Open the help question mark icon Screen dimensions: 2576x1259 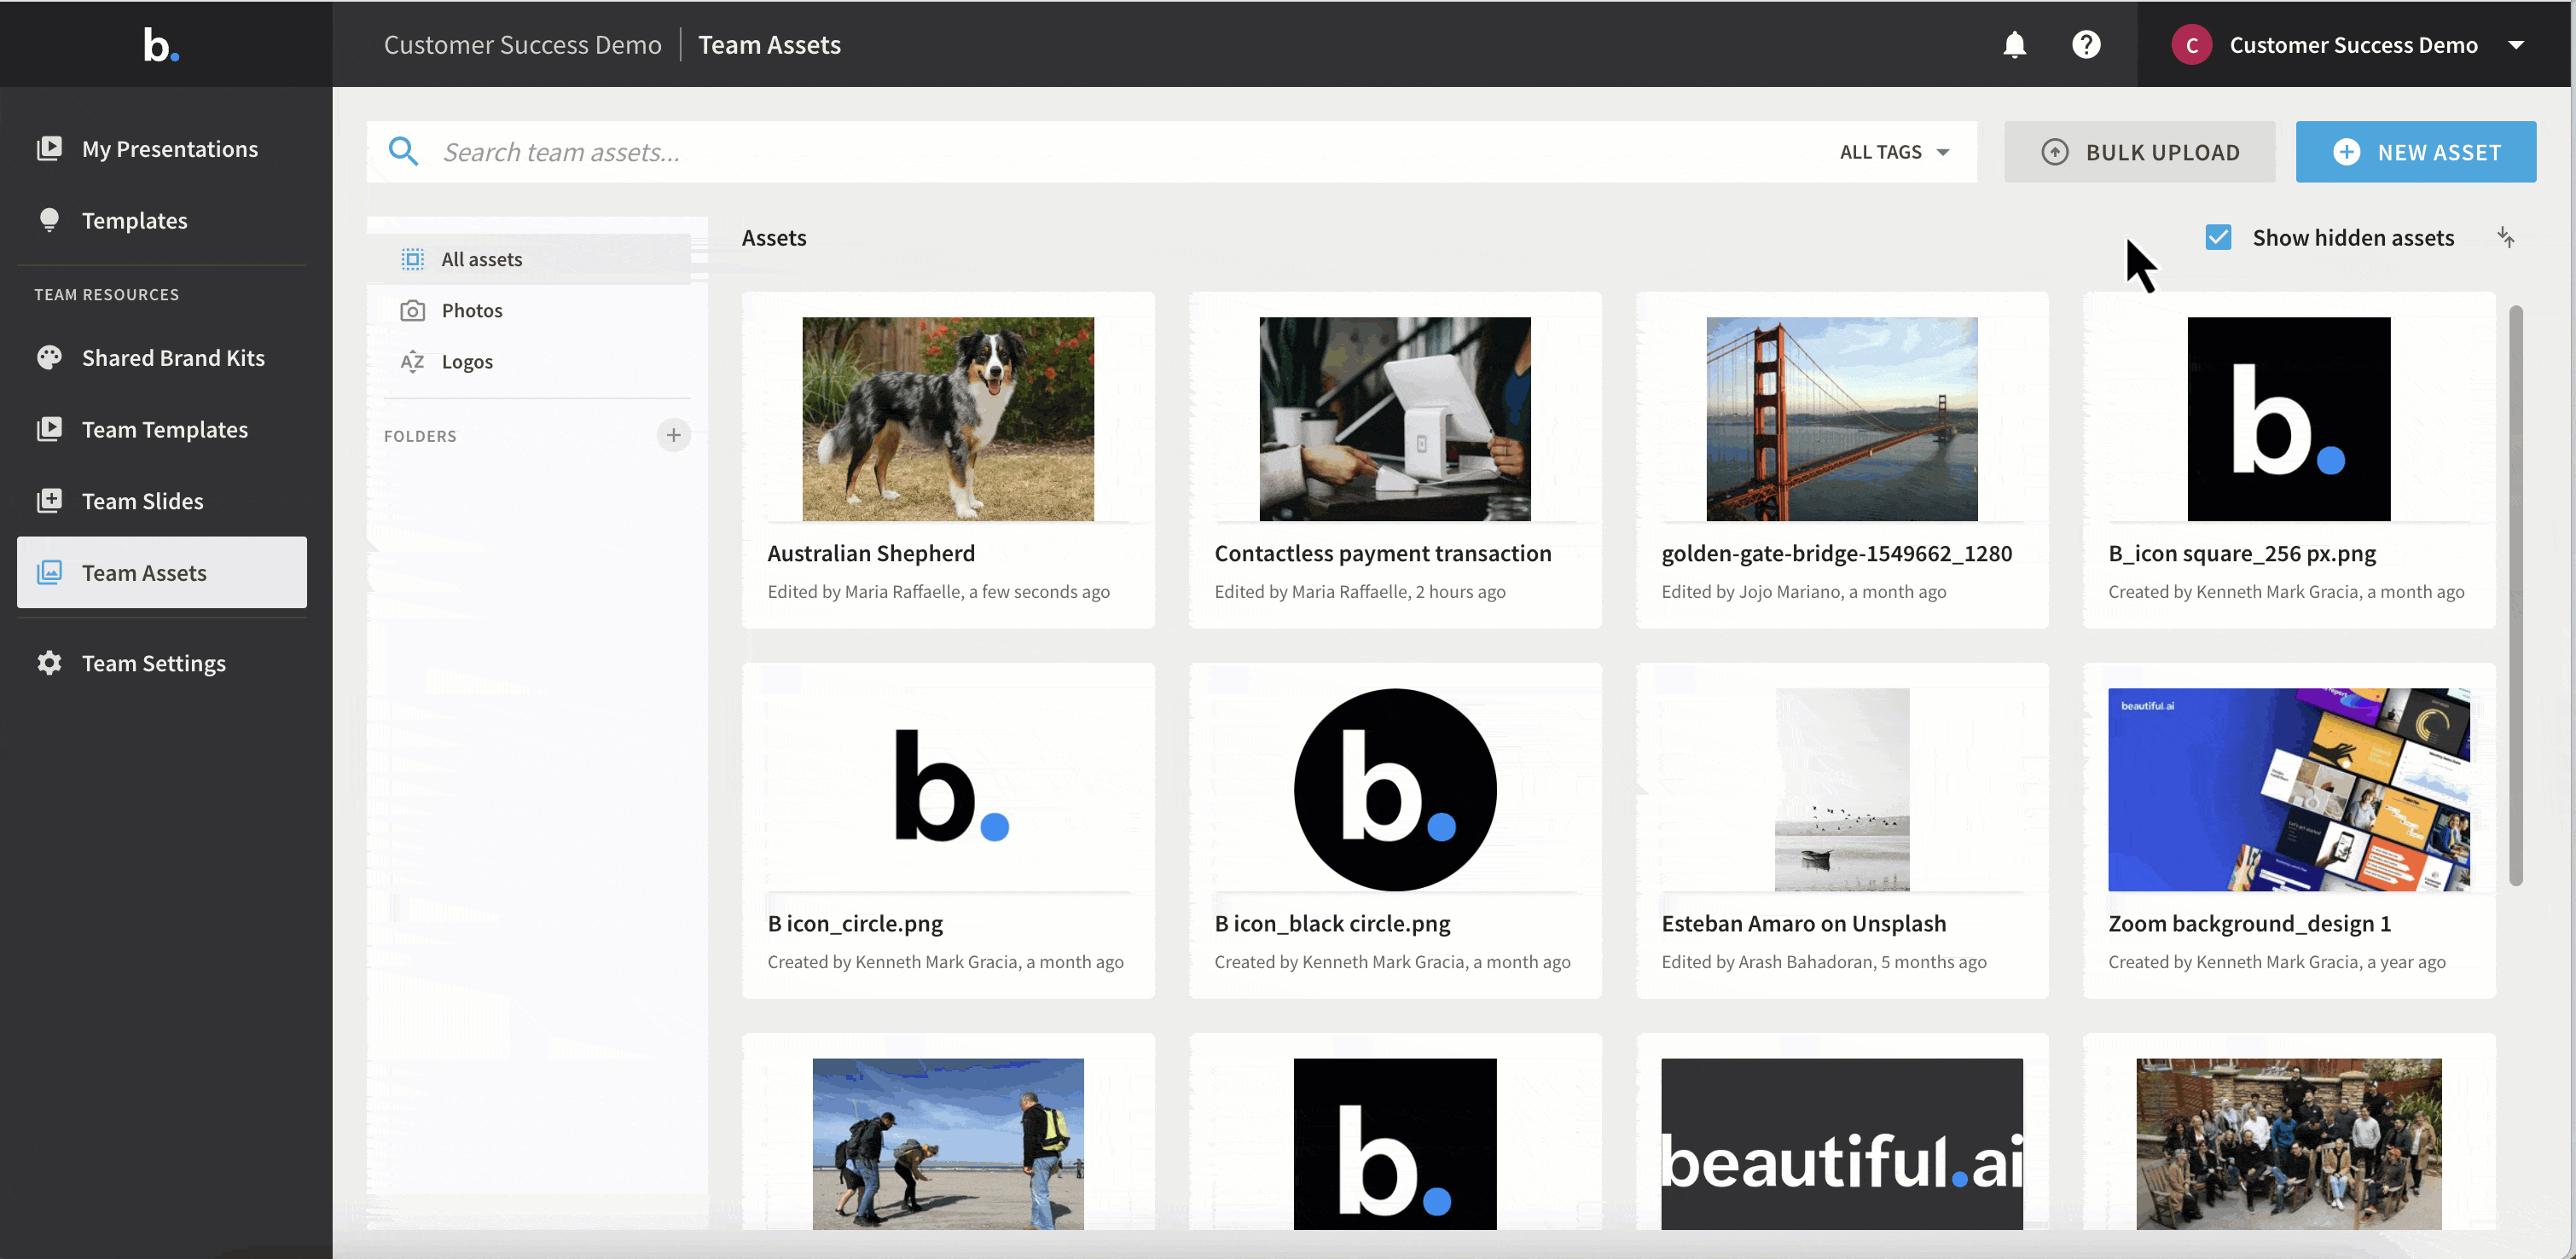(x=2086, y=45)
